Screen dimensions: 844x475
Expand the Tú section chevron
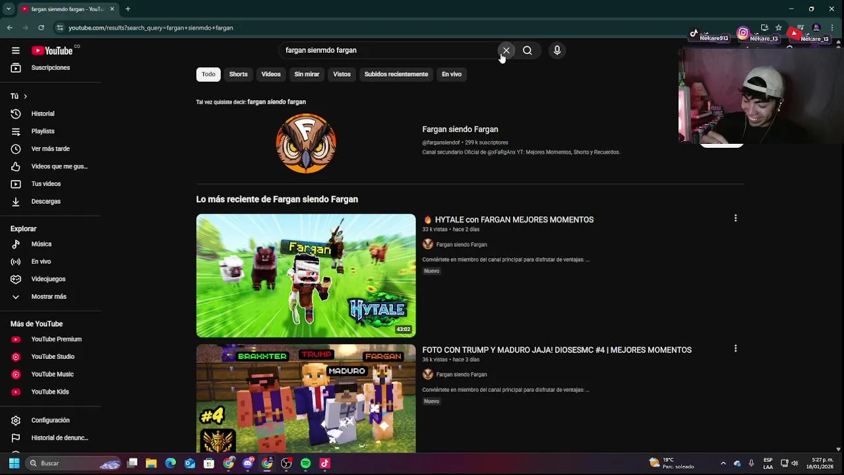[25, 96]
